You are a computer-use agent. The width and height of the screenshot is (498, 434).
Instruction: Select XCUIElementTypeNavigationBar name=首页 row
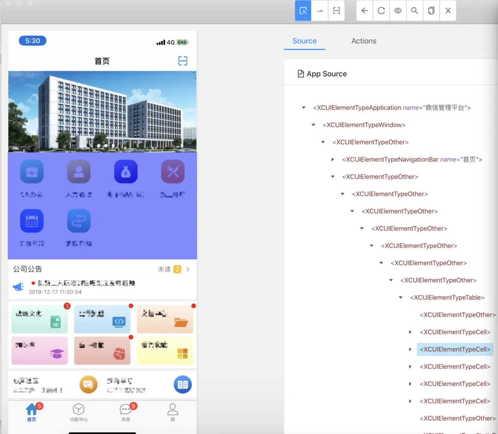point(412,160)
